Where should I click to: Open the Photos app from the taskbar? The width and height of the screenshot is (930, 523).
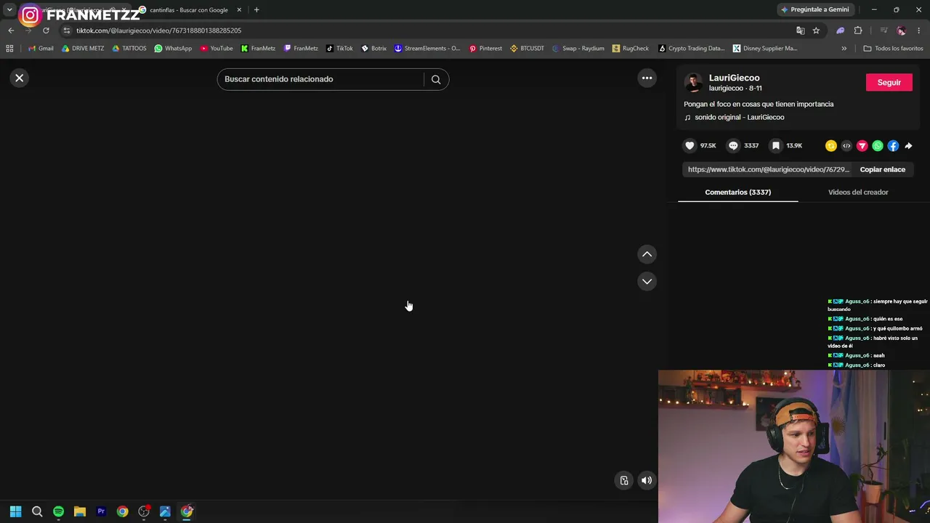pos(165,511)
